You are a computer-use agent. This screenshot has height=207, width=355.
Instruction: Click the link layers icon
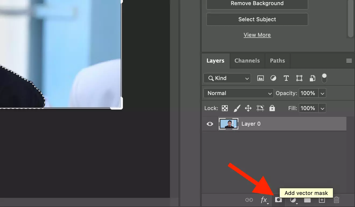coord(249,200)
